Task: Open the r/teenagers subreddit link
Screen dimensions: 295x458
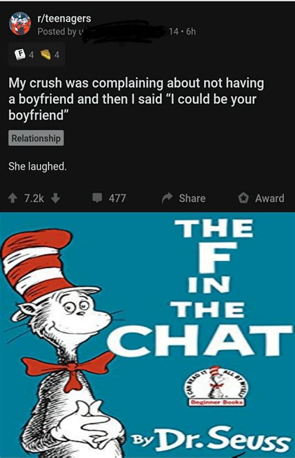Action: (x=64, y=19)
